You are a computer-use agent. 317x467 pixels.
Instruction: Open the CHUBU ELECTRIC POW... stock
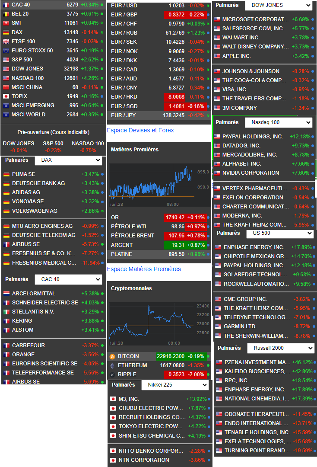coord(151,408)
